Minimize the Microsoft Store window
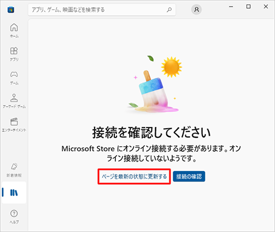275x232 pixels. point(231,7)
